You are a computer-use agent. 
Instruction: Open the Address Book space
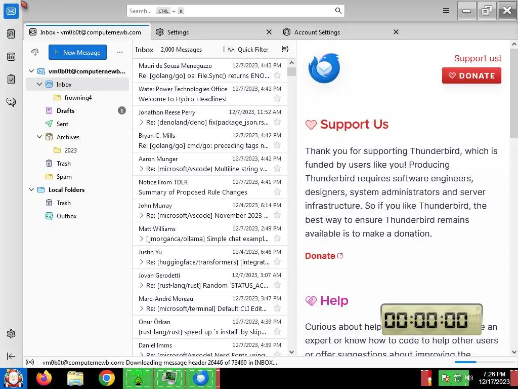coord(11,34)
